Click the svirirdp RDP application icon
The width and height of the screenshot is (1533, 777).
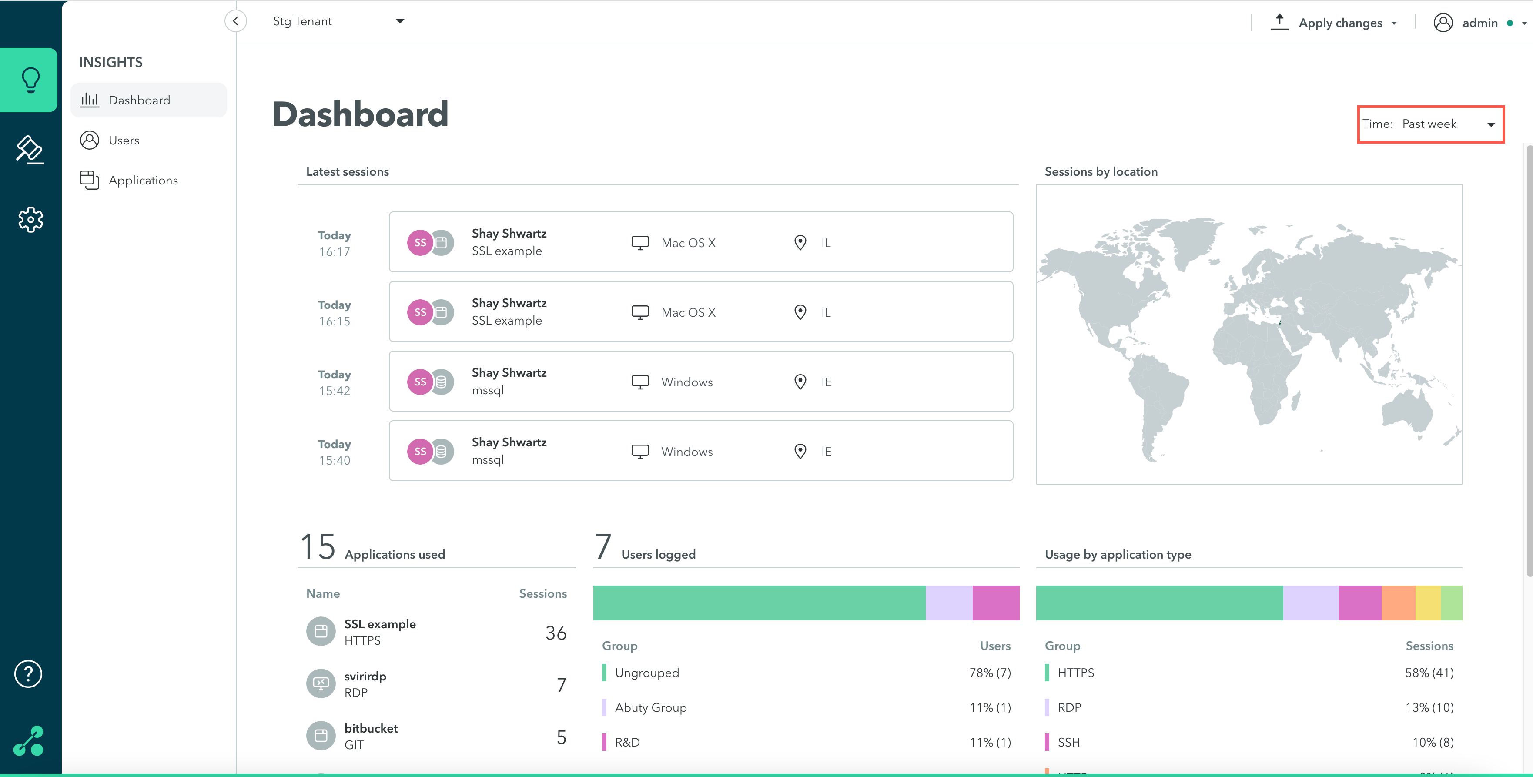pos(321,683)
